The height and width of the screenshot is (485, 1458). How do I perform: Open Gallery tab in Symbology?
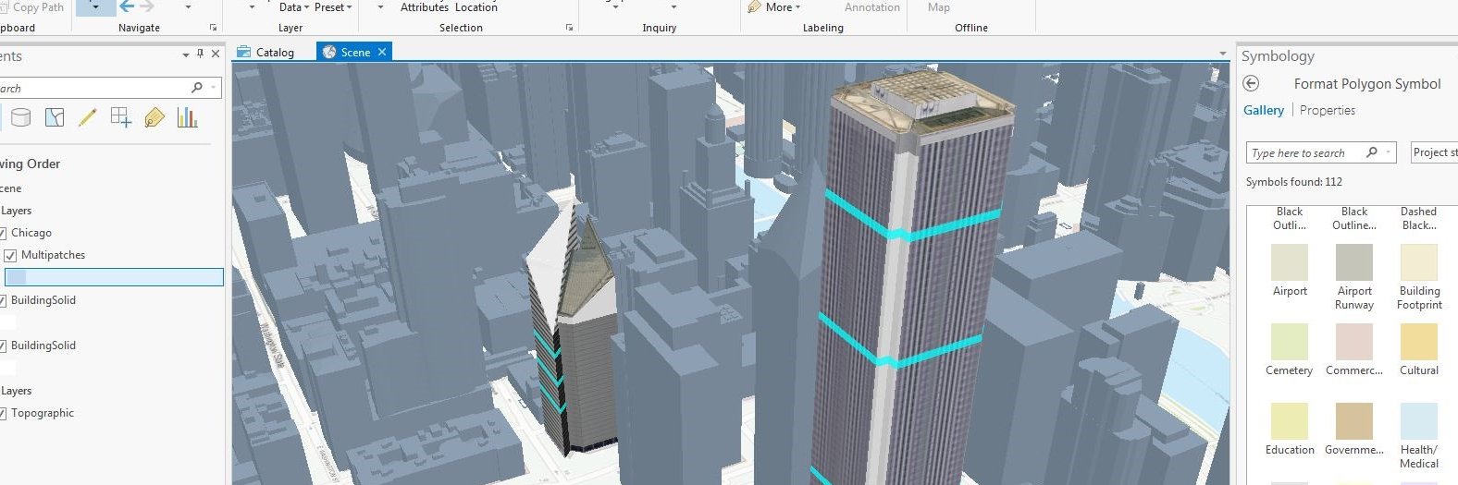pos(1264,110)
